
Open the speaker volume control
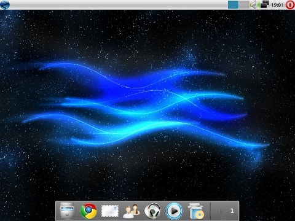click(x=255, y=5)
